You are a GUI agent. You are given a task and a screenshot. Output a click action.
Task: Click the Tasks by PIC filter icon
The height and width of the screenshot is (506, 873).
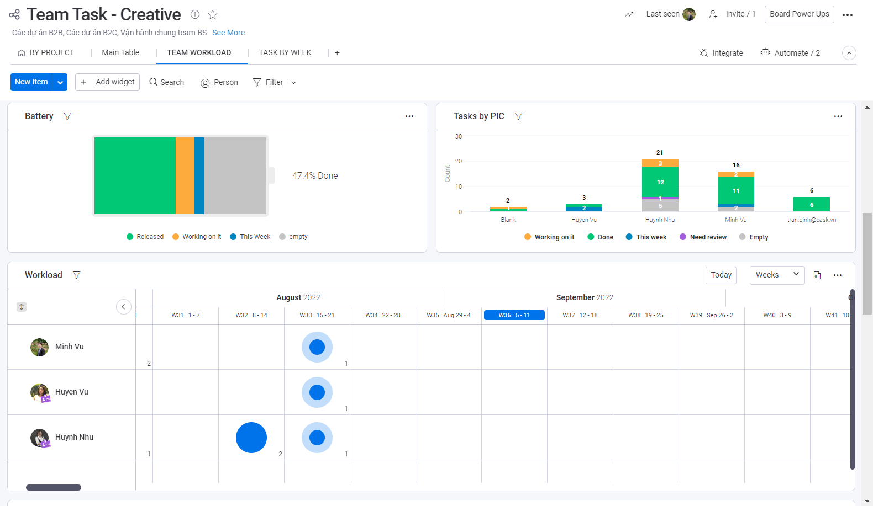[x=518, y=116]
